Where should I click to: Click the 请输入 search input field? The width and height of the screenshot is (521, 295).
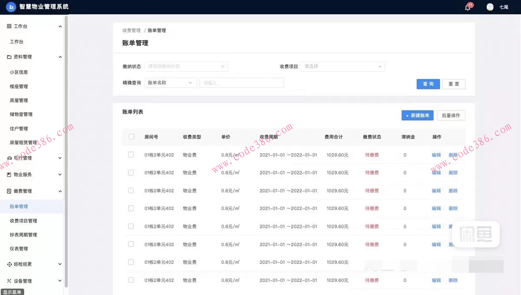coord(241,82)
